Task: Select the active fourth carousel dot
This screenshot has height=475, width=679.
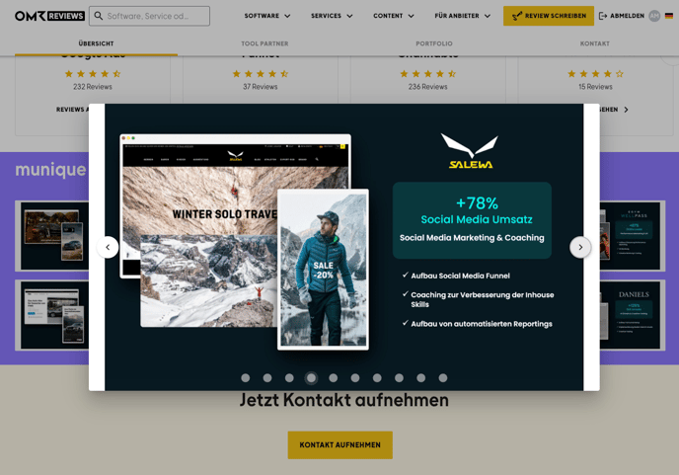Action: [311, 378]
